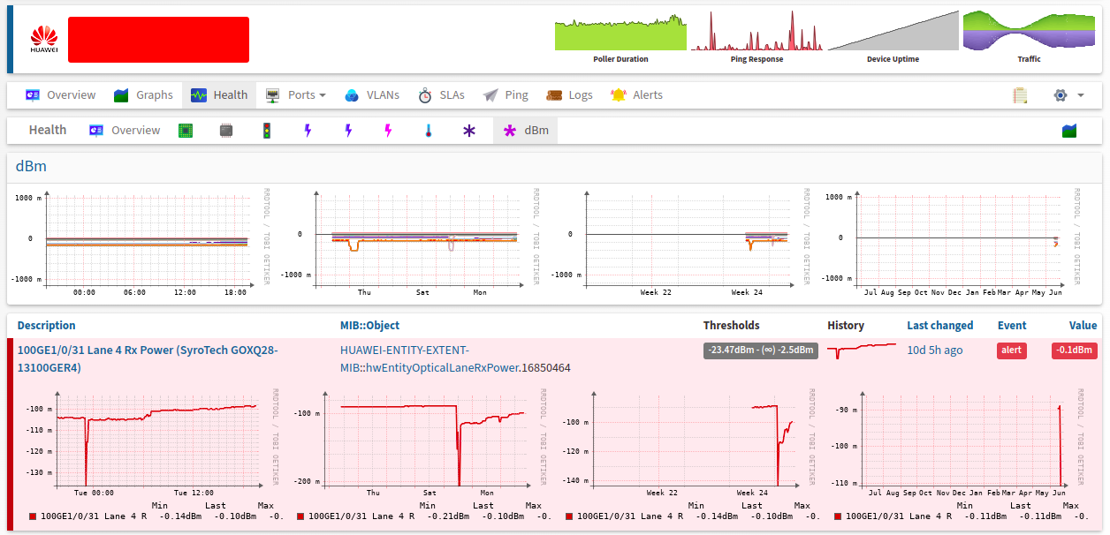Toggle graphs view icon on the Health bar
The width and height of the screenshot is (1110, 535).
pyautogui.click(x=1069, y=131)
